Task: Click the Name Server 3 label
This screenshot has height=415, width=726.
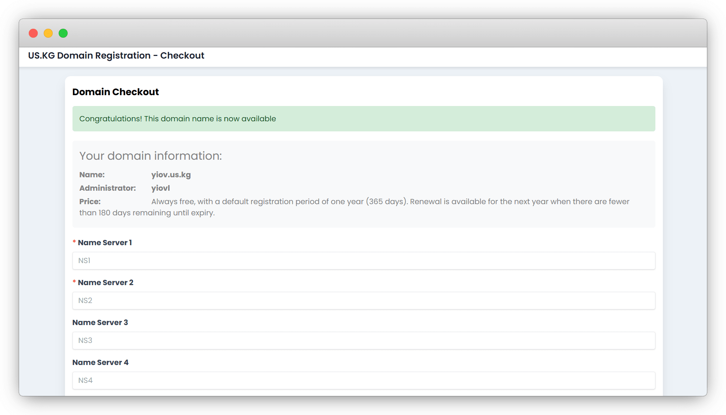Action: pyautogui.click(x=100, y=322)
